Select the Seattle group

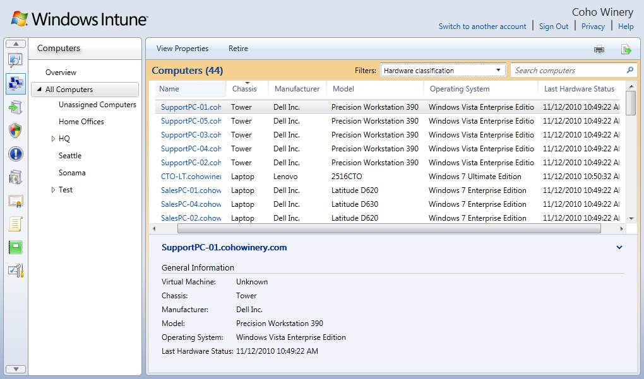70,156
